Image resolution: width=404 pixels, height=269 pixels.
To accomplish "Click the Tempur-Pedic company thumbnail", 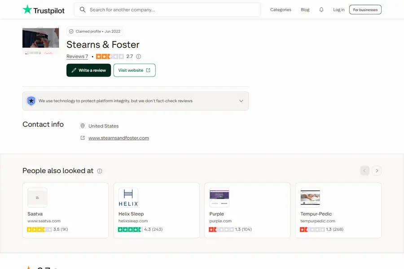I will tap(310, 198).
